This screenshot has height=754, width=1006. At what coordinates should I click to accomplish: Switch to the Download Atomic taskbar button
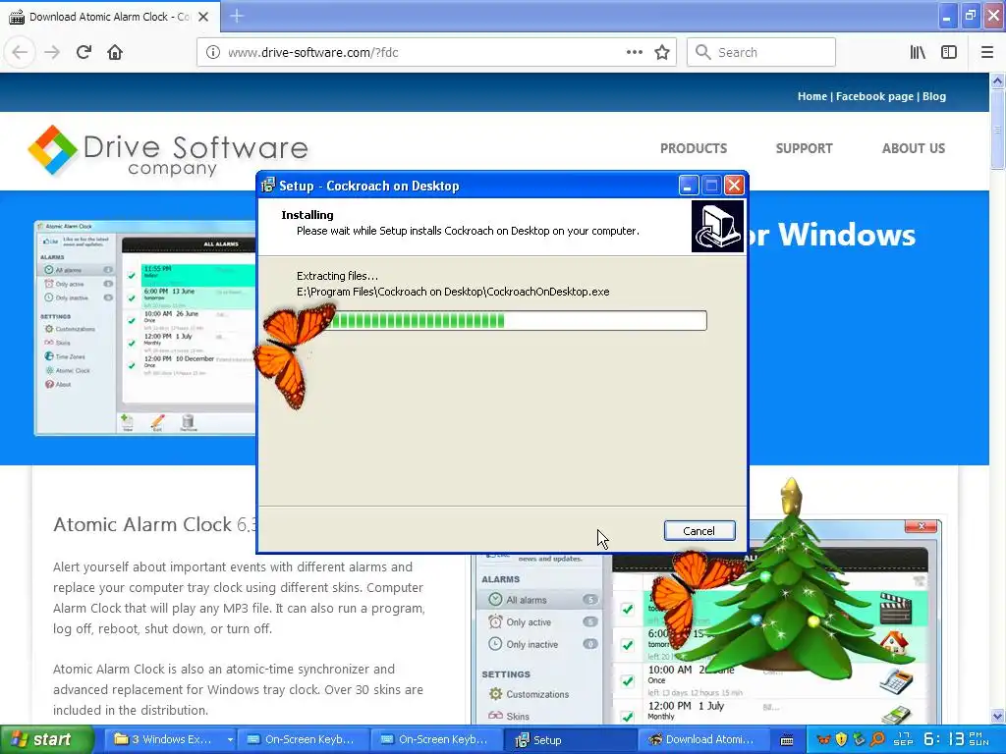[x=704, y=740]
